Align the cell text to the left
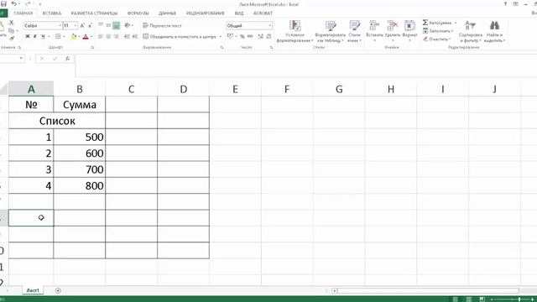Image resolution: width=537 pixels, height=302 pixels. pyautogui.click(x=101, y=36)
